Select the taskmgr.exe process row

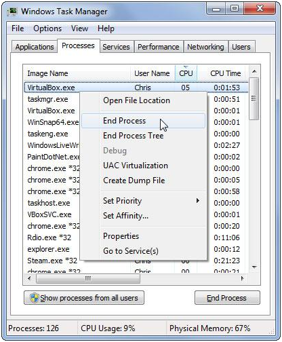click(136, 99)
